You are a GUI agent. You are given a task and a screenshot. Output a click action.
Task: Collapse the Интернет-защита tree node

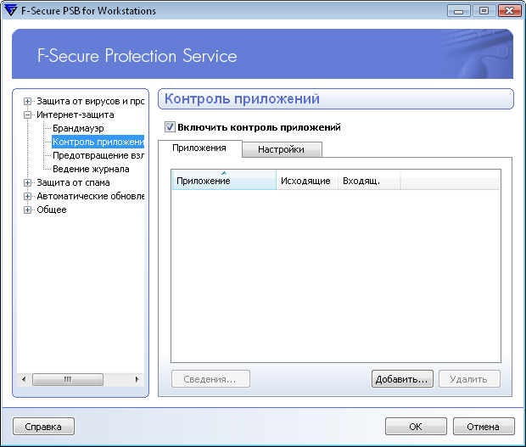tap(27, 115)
